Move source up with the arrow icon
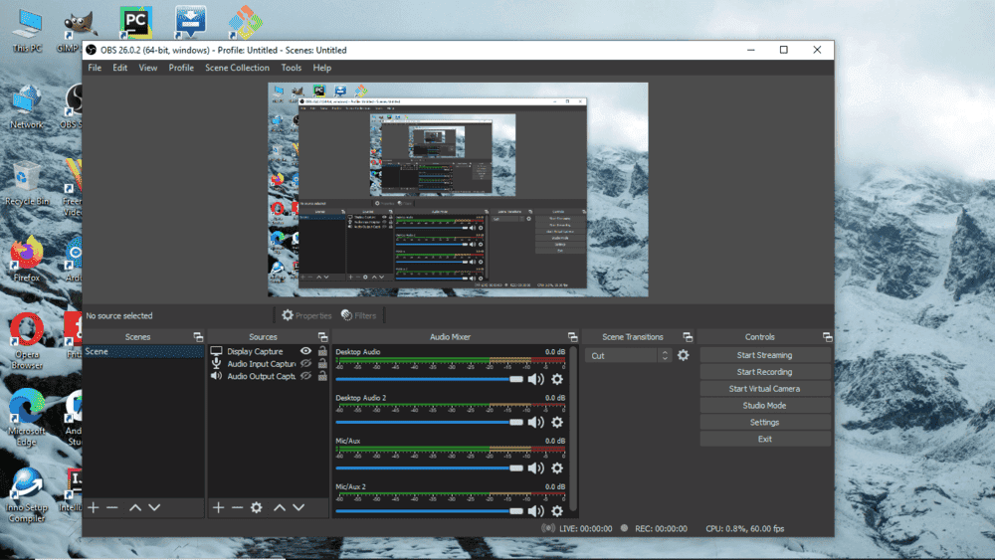 click(x=280, y=507)
